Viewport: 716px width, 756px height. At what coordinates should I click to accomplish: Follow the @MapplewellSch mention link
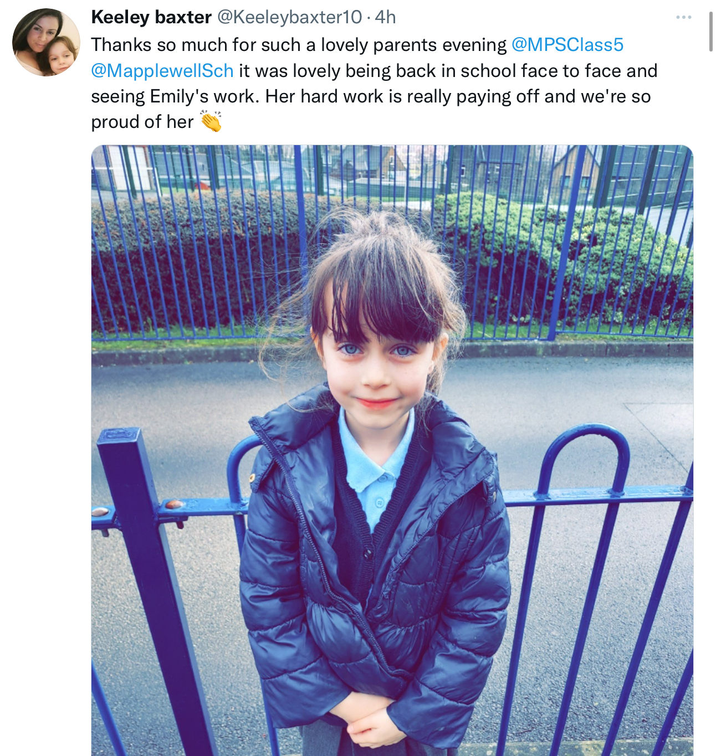[162, 71]
